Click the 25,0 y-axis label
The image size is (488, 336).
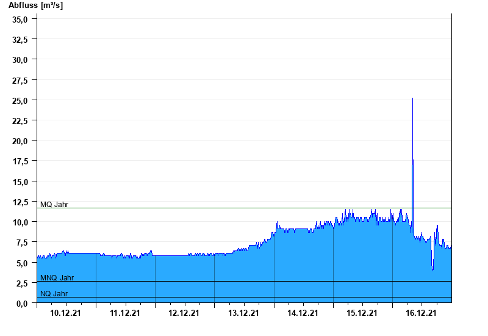[20, 101]
